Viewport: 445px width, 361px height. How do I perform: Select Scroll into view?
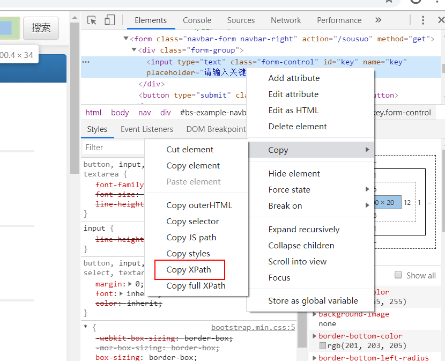pos(298,262)
